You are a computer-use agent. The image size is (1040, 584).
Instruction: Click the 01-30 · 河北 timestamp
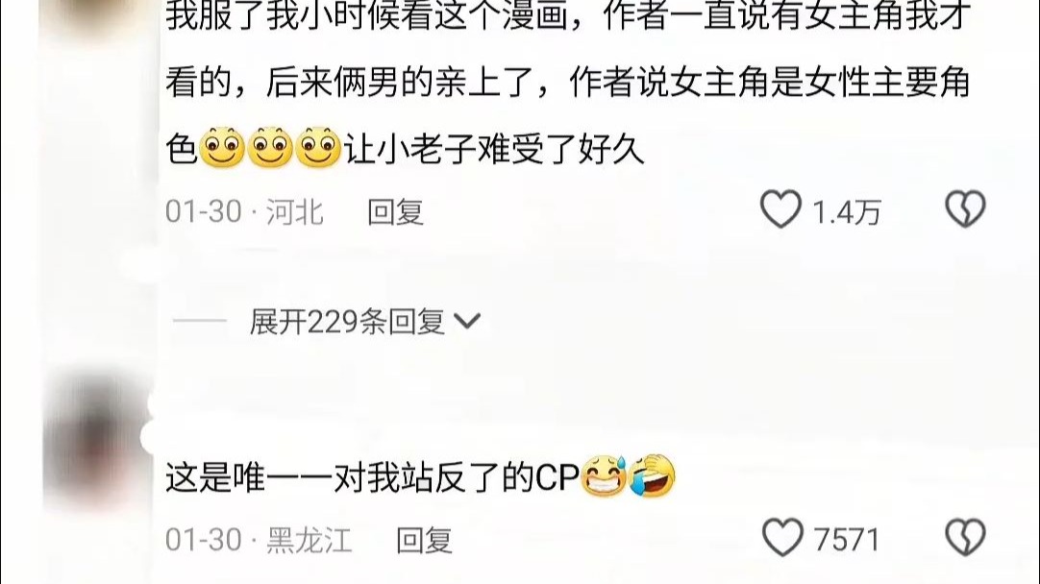pyautogui.click(x=244, y=212)
